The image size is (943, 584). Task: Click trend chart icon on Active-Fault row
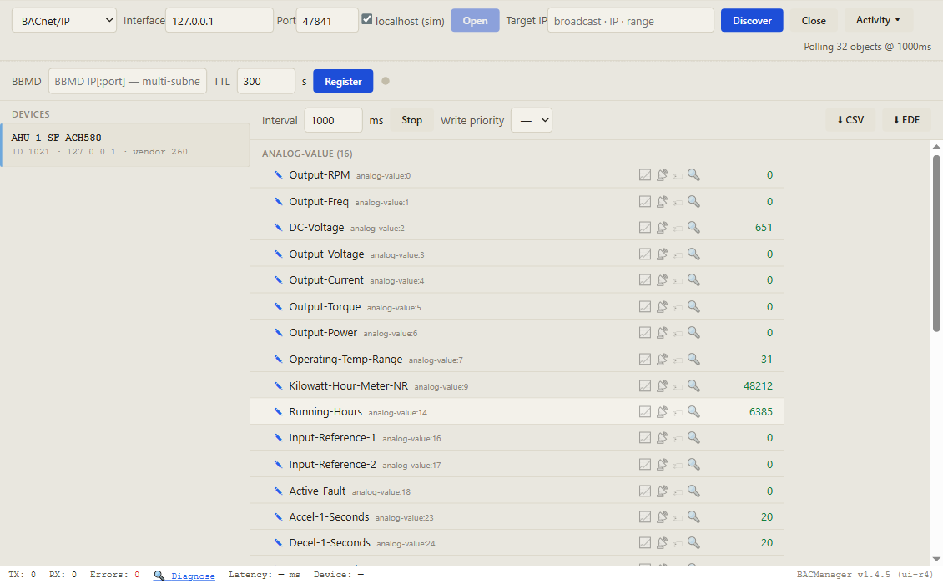[x=645, y=491]
